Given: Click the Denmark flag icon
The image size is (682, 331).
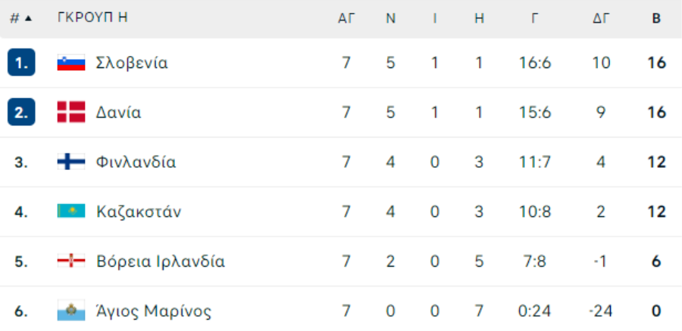Looking at the screenshot, I should 71,113.
